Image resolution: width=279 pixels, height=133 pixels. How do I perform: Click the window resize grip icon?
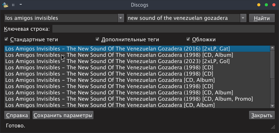coord(273,127)
